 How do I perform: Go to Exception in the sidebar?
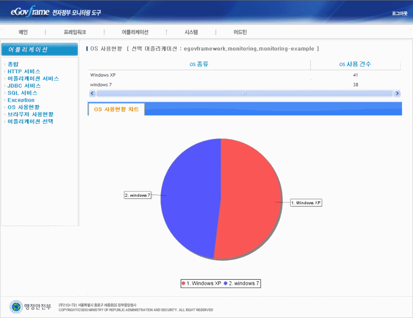[x=21, y=100]
